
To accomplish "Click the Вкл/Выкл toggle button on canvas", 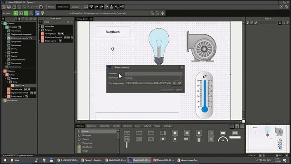I will click(112, 32).
